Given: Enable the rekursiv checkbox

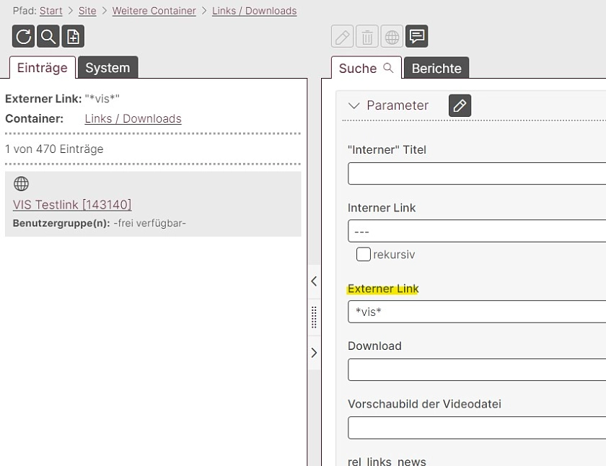Looking at the screenshot, I should pyautogui.click(x=364, y=254).
